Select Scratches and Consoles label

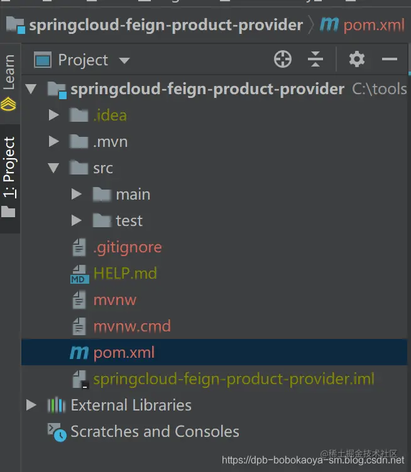click(x=155, y=431)
